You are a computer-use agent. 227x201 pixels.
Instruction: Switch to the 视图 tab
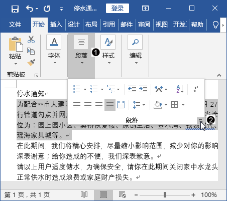pyautogui.click(x=162, y=25)
